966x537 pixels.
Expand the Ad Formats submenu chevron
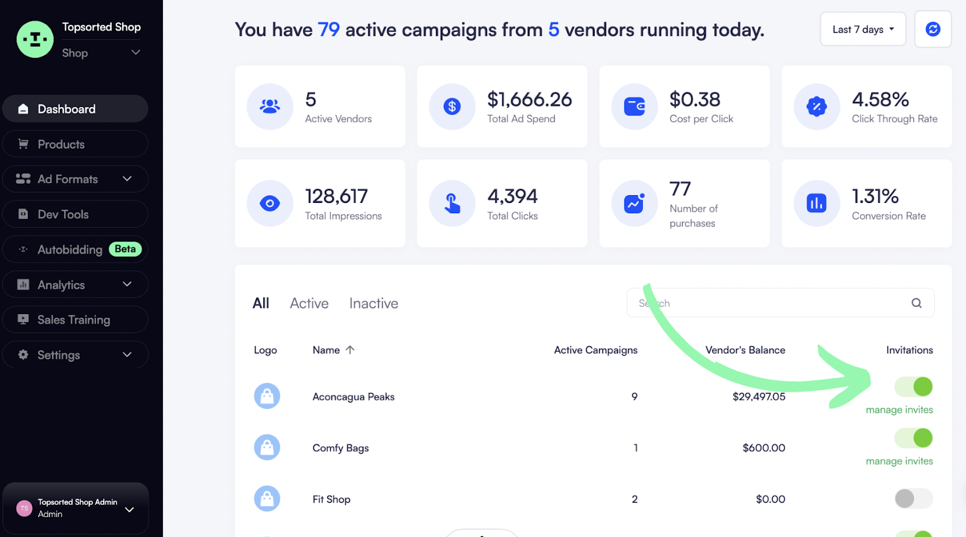127,179
